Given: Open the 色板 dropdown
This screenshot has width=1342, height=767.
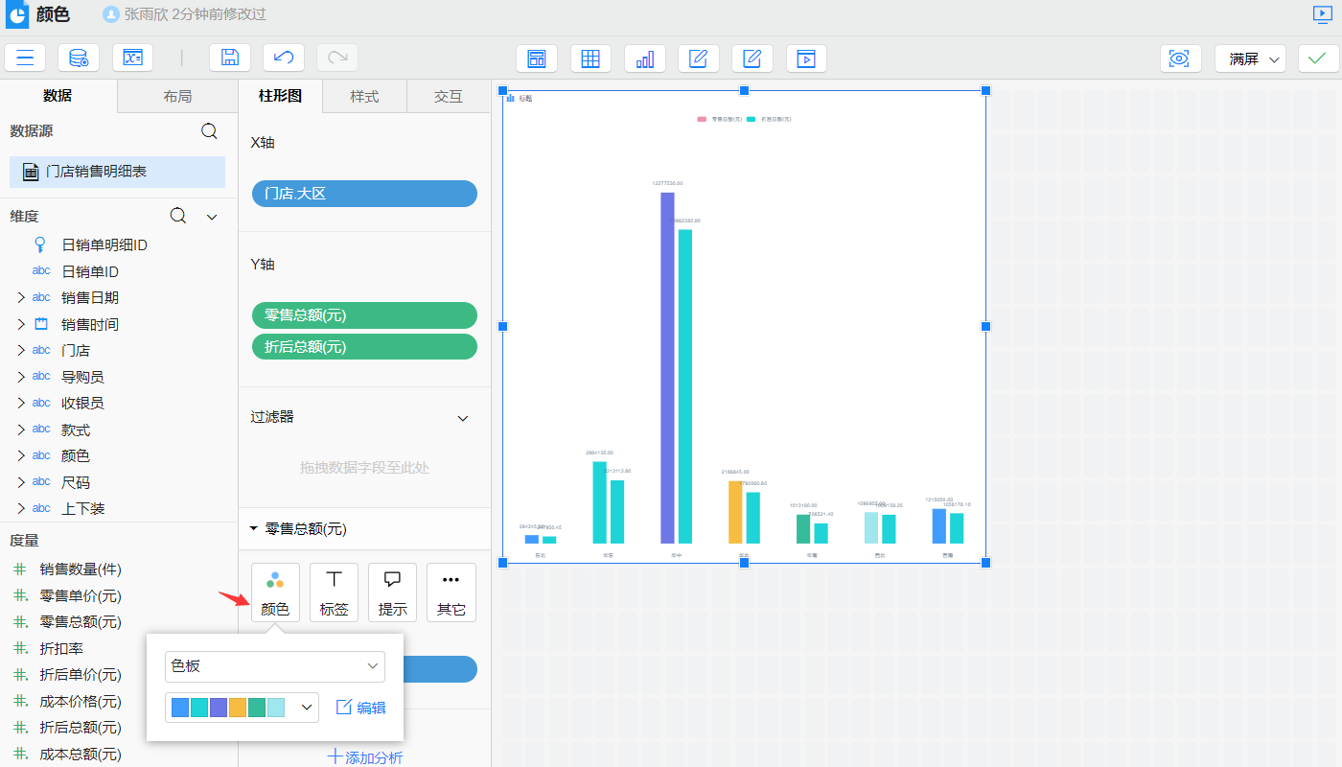Looking at the screenshot, I should pyautogui.click(x=275, y=666).
